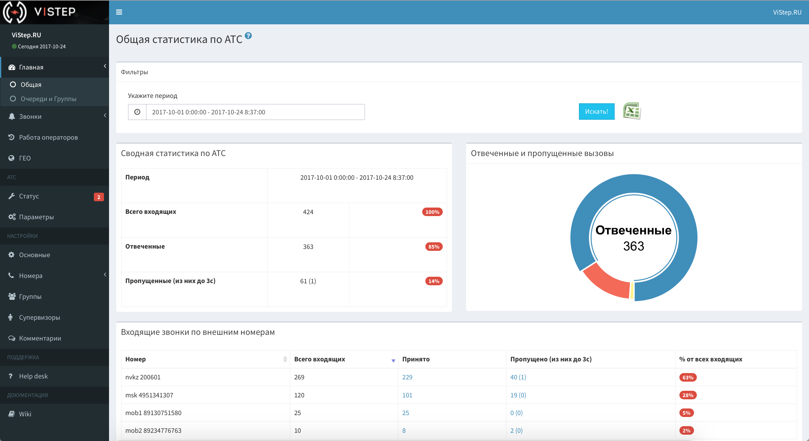Click the 85% badge in Отвеченные row

click(x=434, y=247)
